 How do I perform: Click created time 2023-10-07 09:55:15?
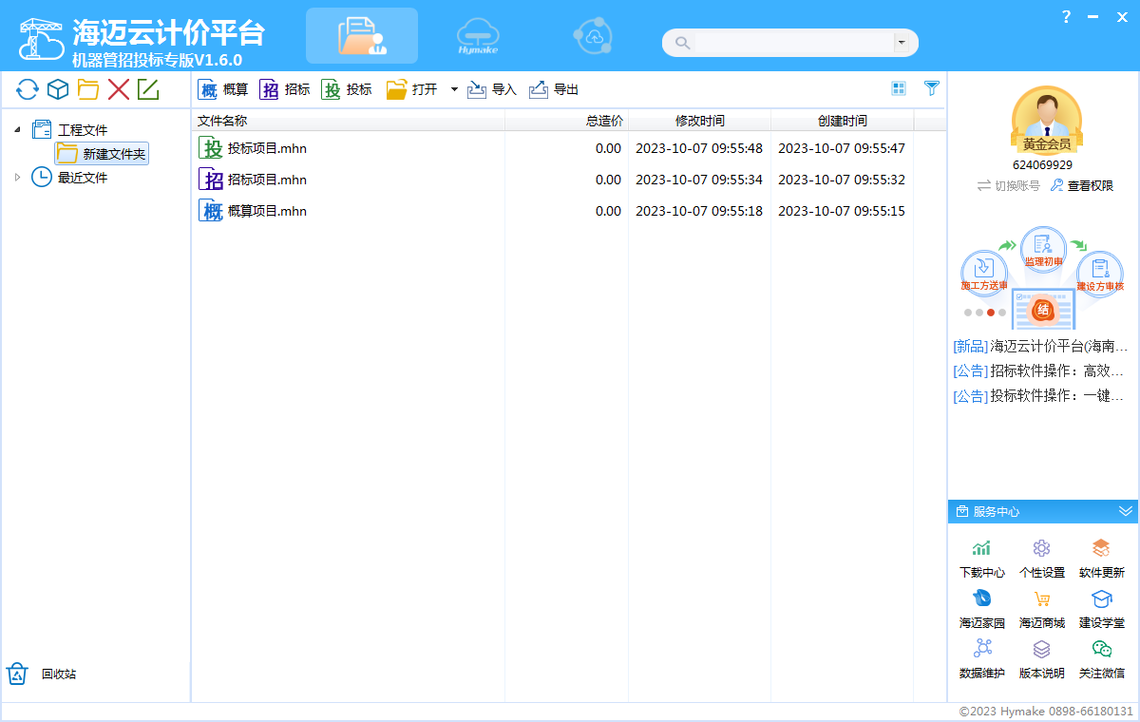click(x=842, y=211)
